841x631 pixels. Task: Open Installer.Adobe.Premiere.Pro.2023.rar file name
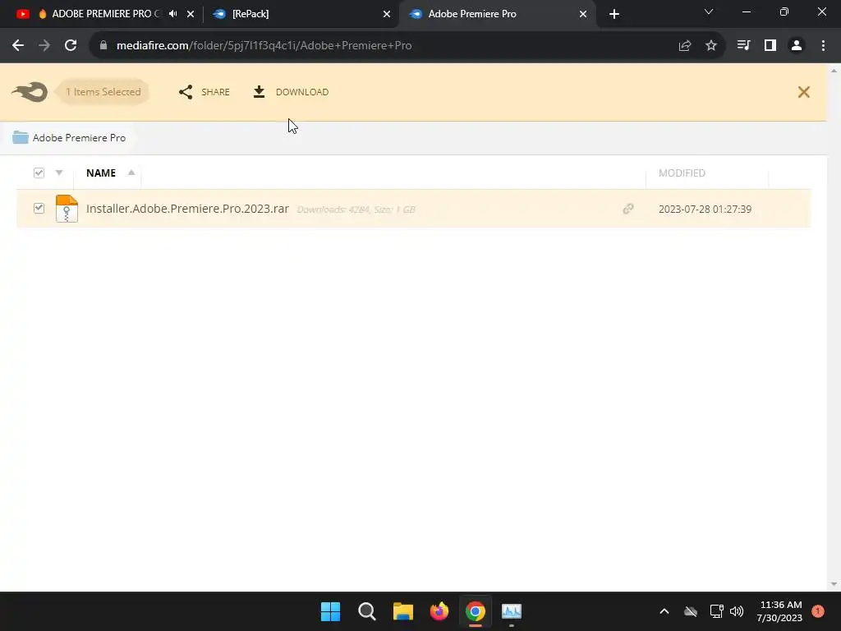pos(188,208)
